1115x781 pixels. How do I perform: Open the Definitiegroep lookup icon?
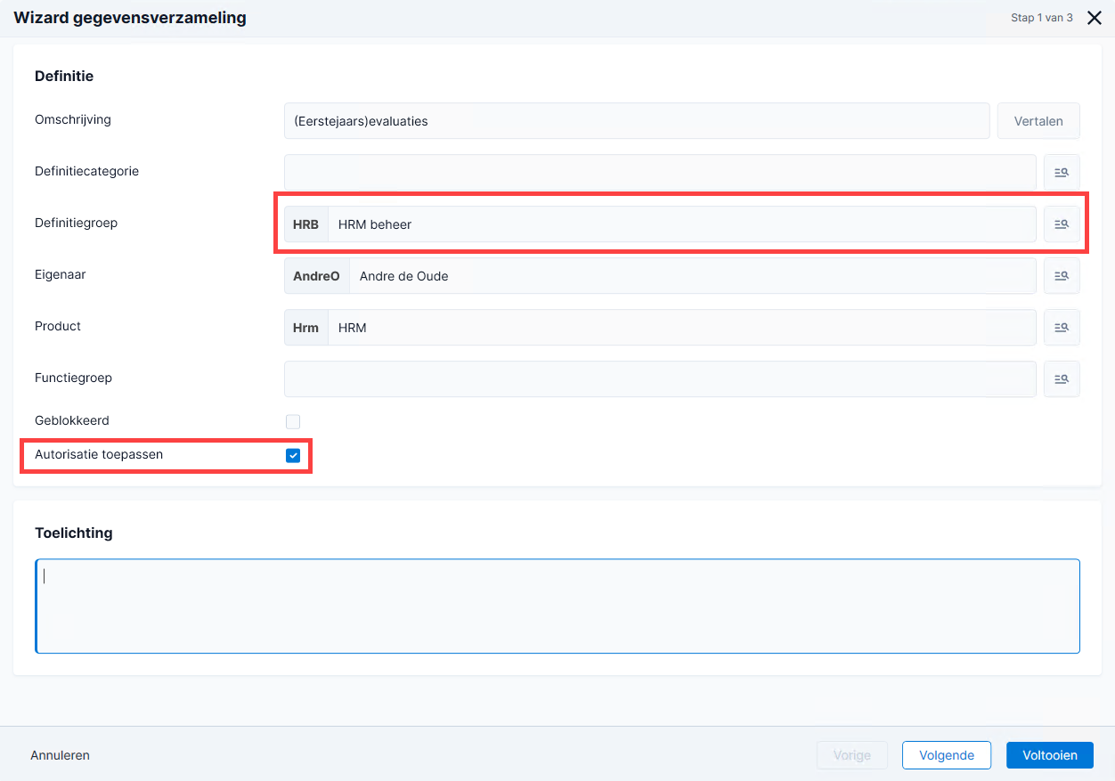click(1062, 224)
